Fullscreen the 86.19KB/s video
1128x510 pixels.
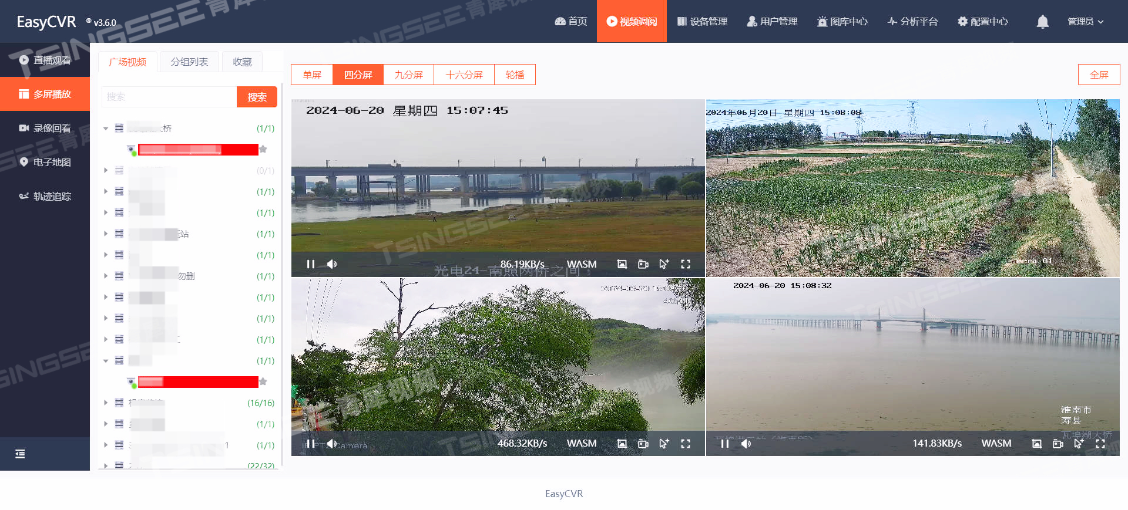pos(686,264)
